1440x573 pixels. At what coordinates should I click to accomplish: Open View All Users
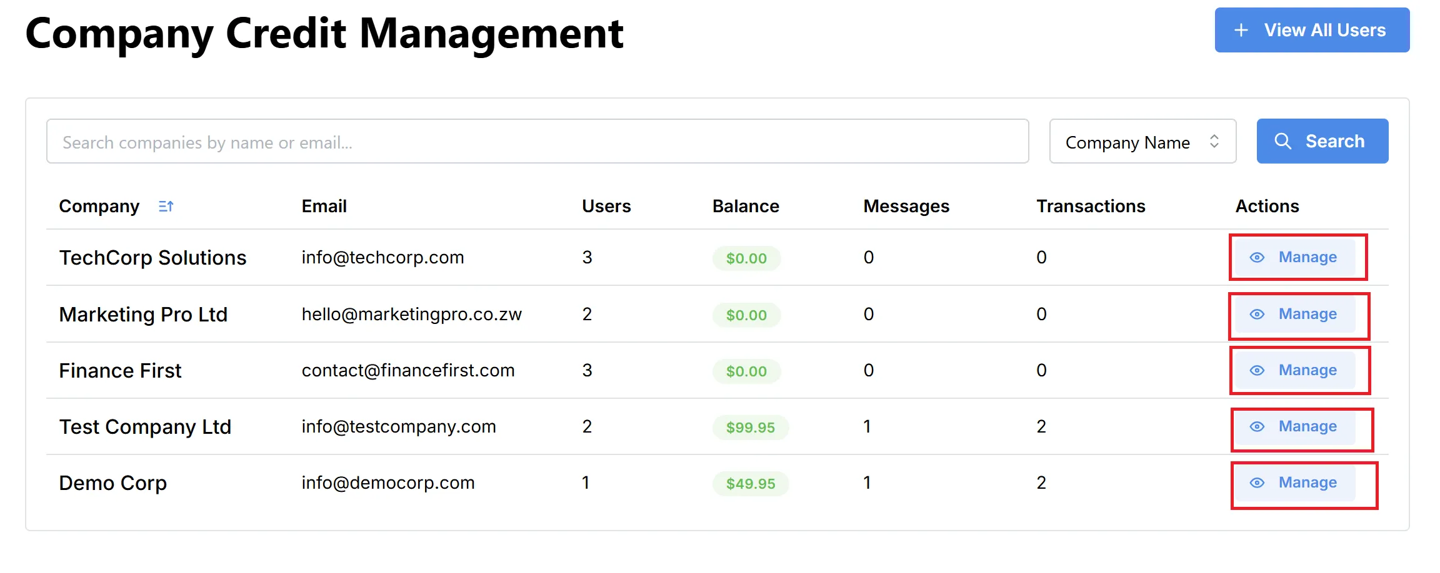tap(1311, 29)
